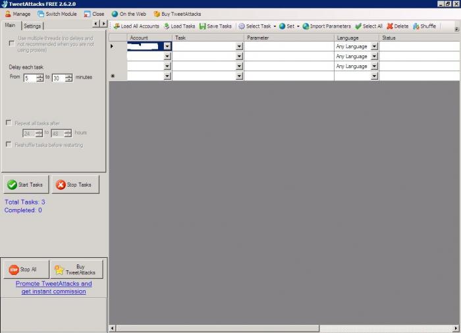Open Task dropdown in first row

click(239, 46)
